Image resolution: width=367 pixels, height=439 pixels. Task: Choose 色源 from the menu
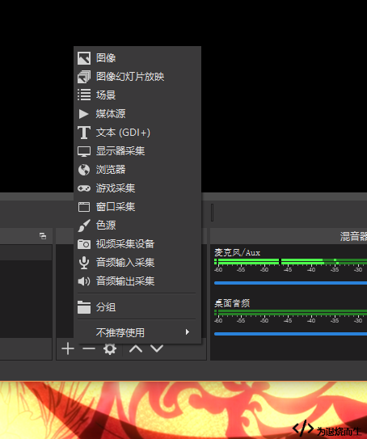(137, 226)
